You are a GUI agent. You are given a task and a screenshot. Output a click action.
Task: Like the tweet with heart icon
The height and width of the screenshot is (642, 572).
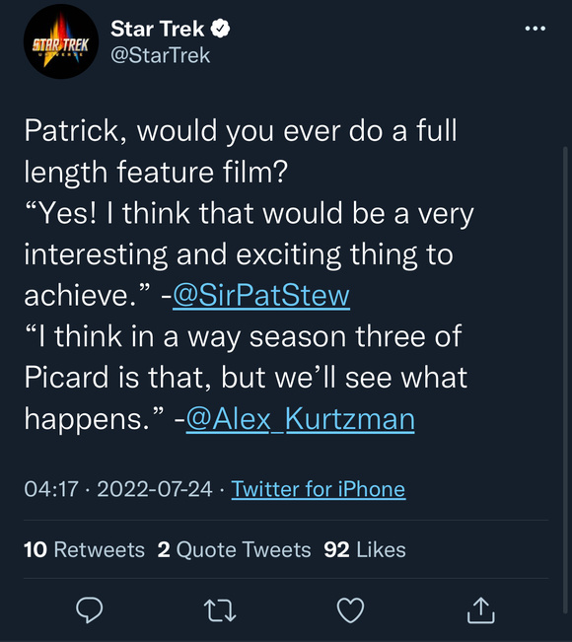pyautogui.click(x=350, y=610)
